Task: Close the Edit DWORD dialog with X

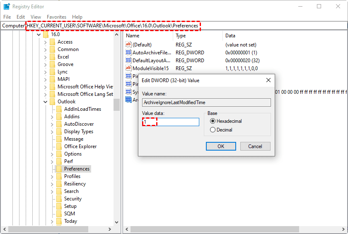Action: point(268,80)
